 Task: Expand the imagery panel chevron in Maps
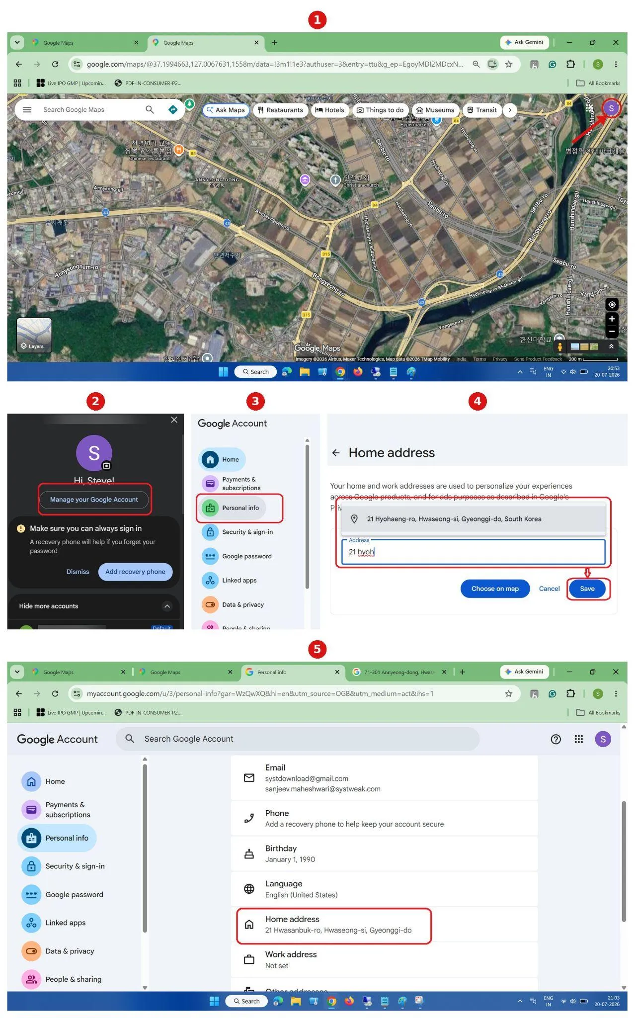pos(611,346)
